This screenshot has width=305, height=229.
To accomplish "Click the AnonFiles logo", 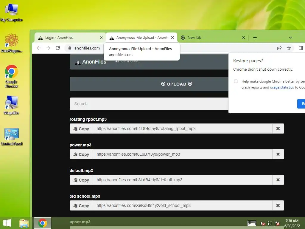I will [x=91, y=62].
